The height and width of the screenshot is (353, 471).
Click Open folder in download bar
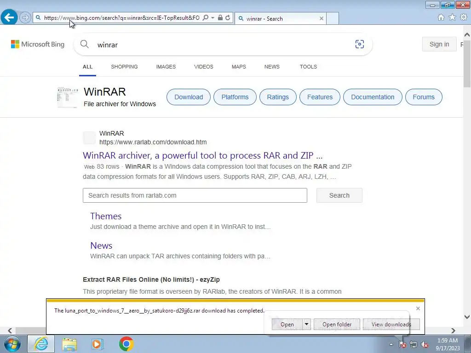[x=337, y=325]
